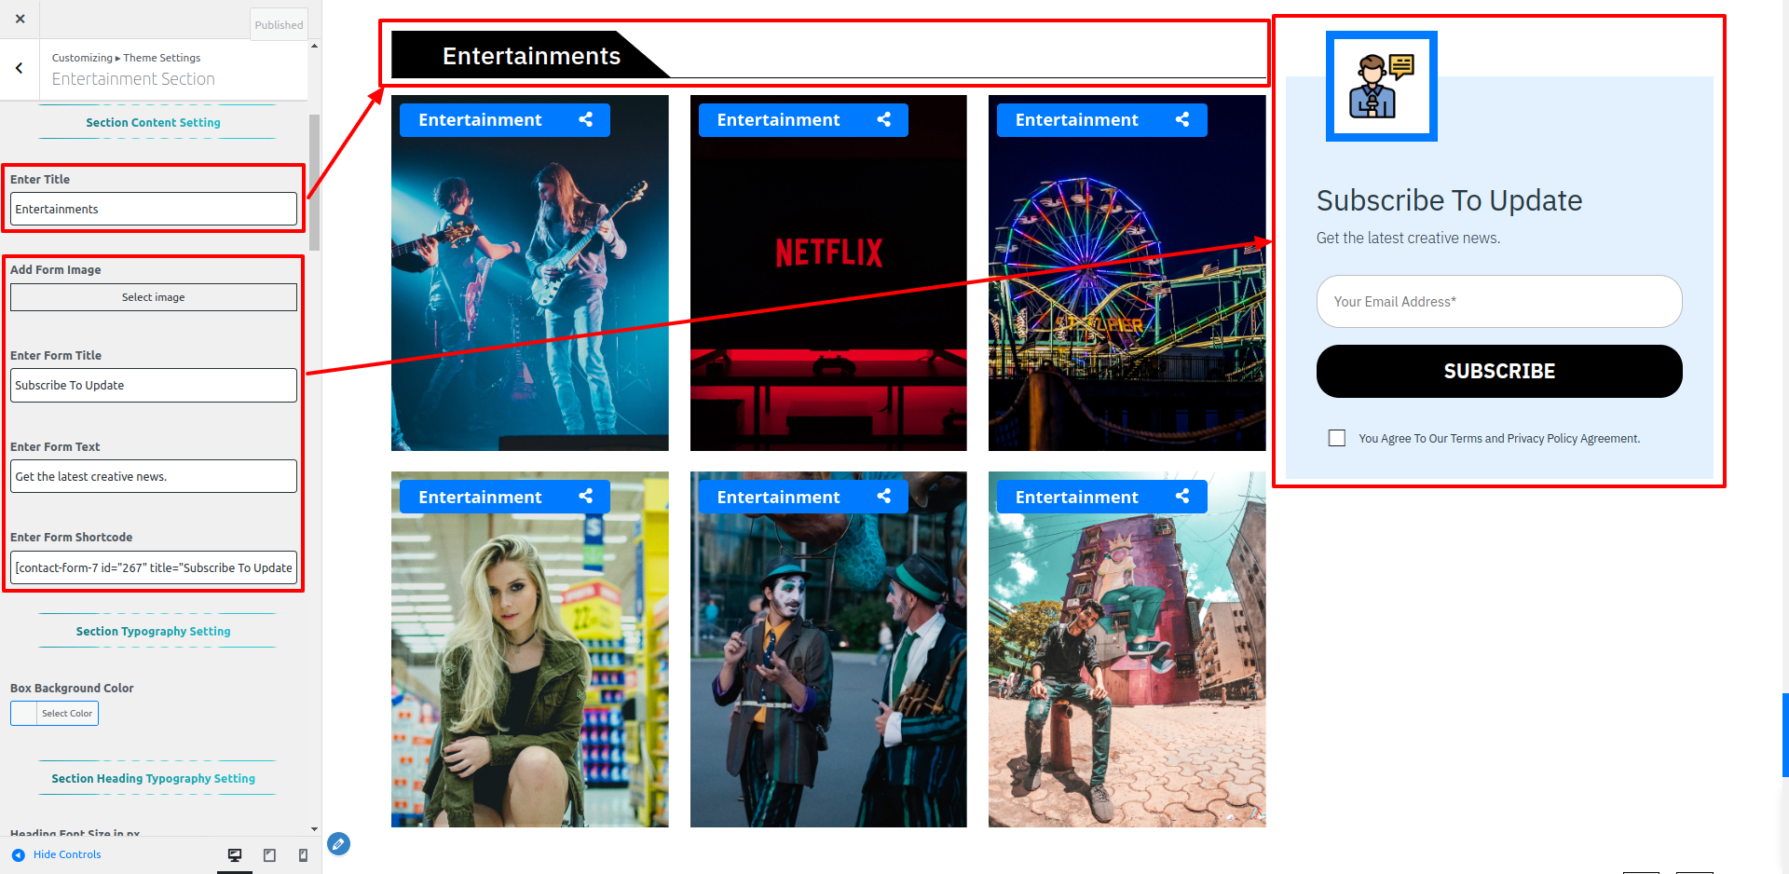Click the Subscribe To Update heading

pos(1449,200)
